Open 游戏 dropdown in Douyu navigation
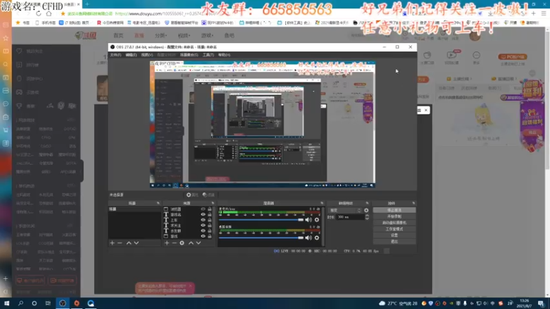550x309 pixels. tap(207, 36)
